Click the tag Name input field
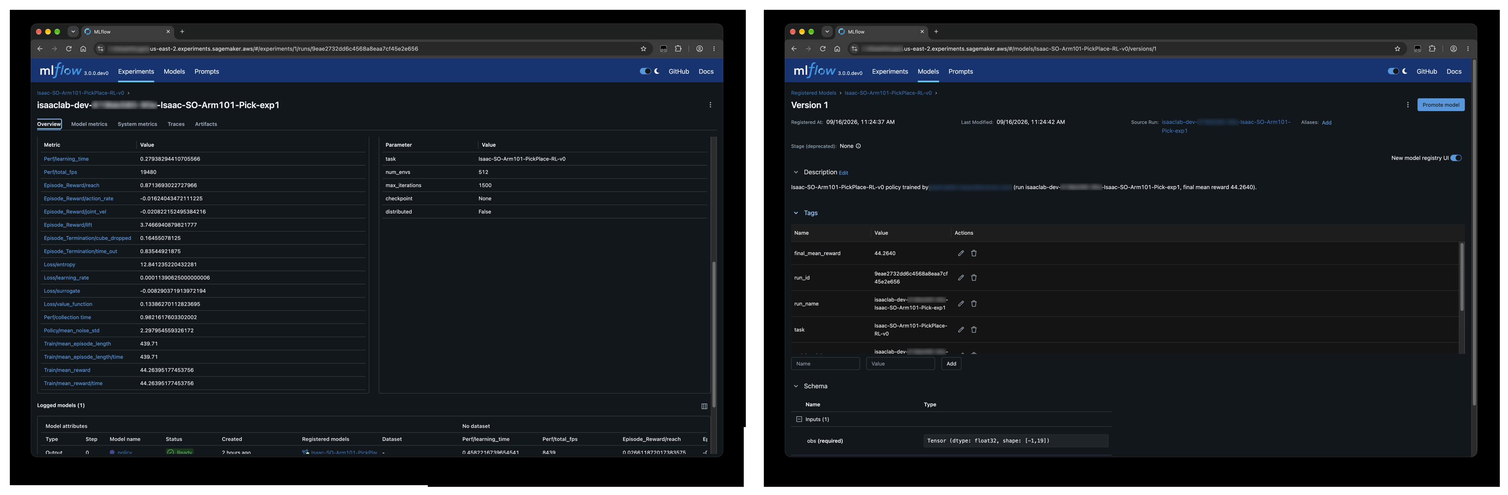Viewport: 1508px width, 495px height. pos(825,364)
